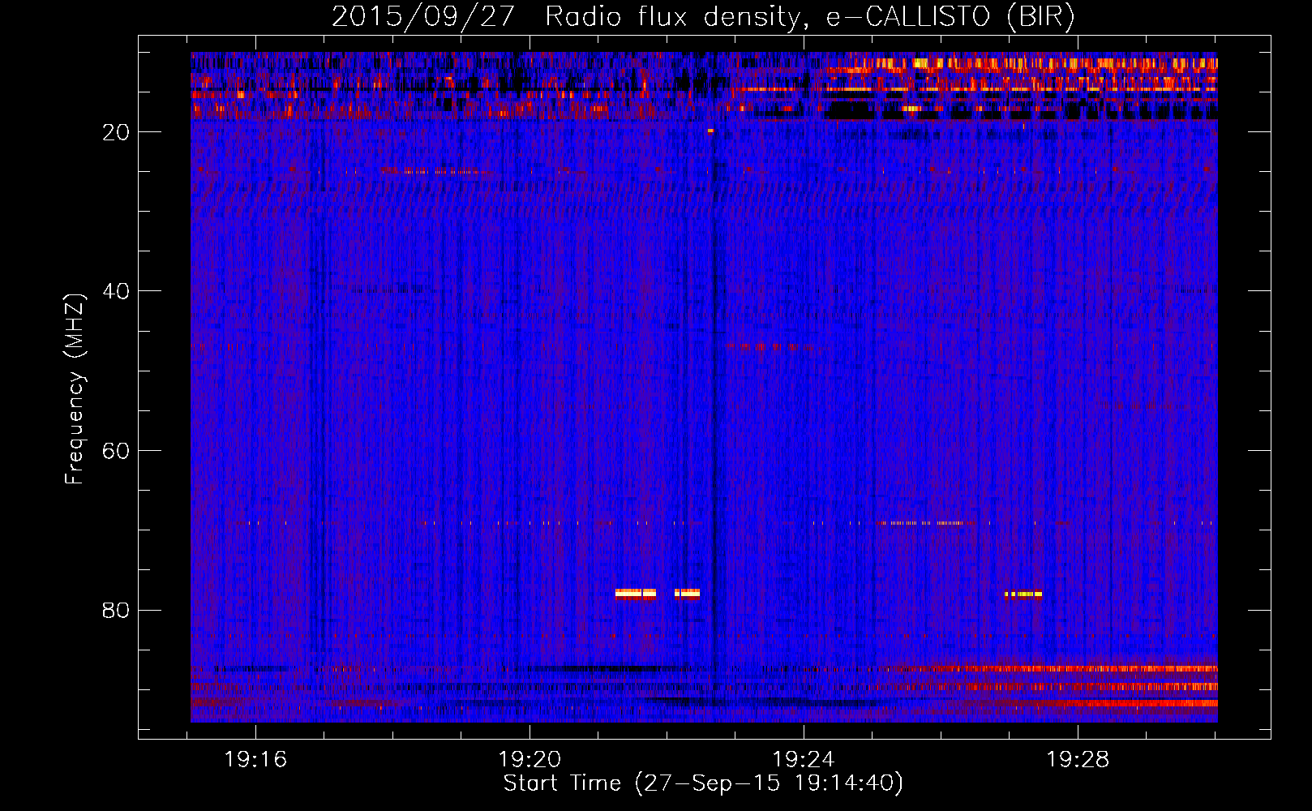Click the plot title "2015/09/27 Radio flux density, e-CALLISTO (BIR)"
Image resolution: width=1312 pixels, height=811 pixels.
703,16
